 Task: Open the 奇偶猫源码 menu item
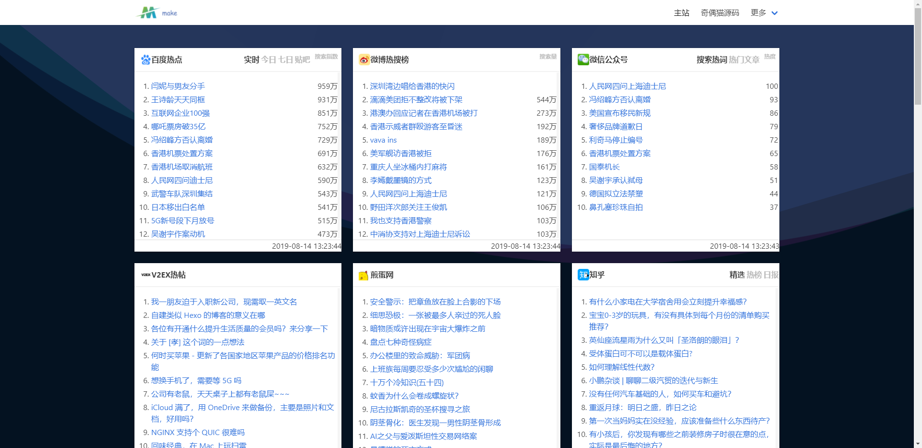click(720, 13)
